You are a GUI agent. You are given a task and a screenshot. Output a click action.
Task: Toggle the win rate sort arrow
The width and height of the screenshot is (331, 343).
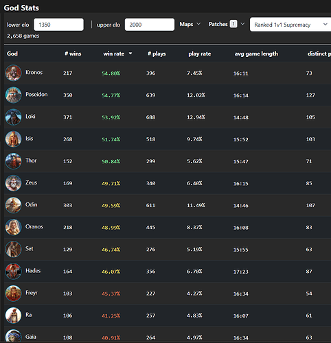pos(130,54)
